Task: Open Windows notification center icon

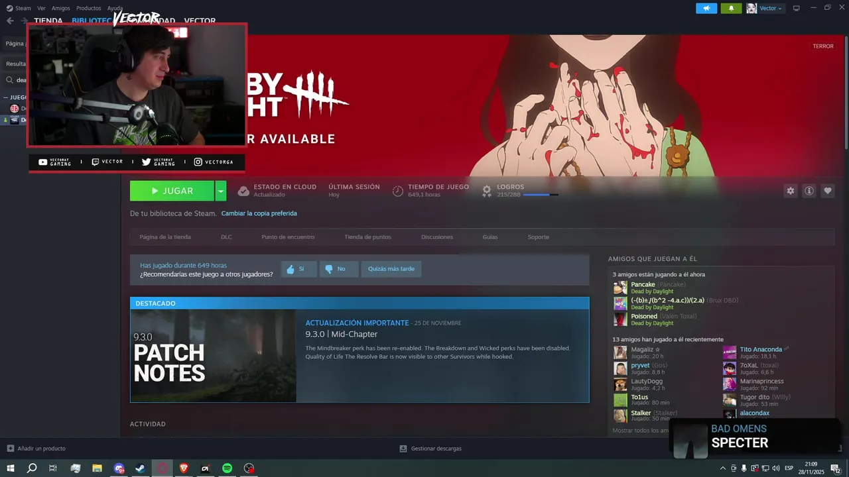Action: [x=835, y=468]
